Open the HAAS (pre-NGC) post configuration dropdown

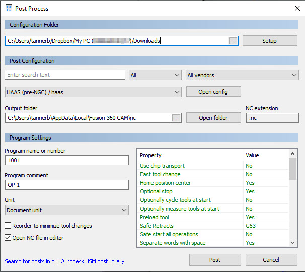point(93,92)
